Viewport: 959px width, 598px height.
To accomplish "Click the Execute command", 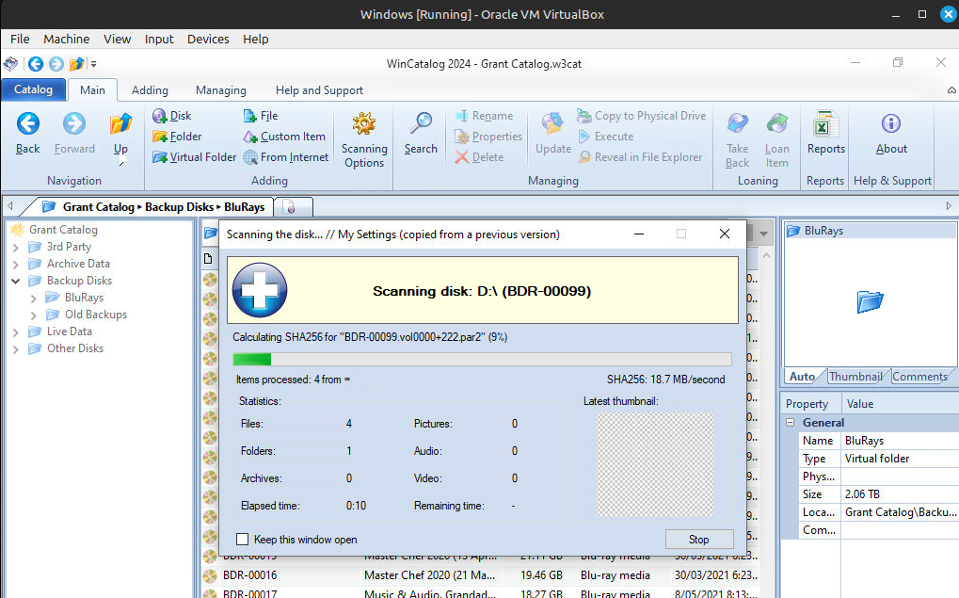I will click(605, 137).
